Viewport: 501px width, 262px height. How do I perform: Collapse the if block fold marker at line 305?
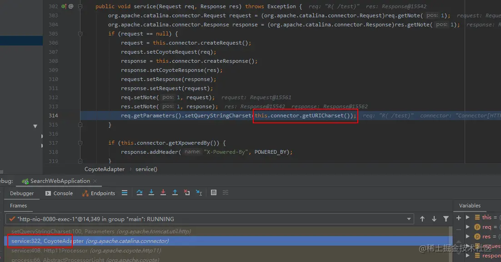[x=80, y=34]
